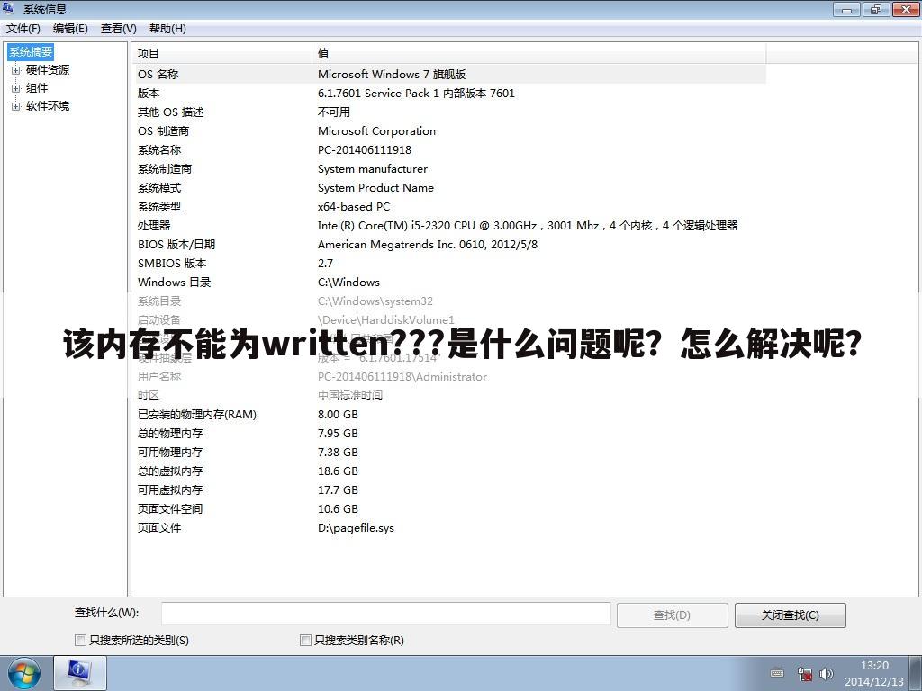The height and width of the screenshot is (691, 922).
Task: Select the 软件环境 tree item label
Action: (48, 106)
